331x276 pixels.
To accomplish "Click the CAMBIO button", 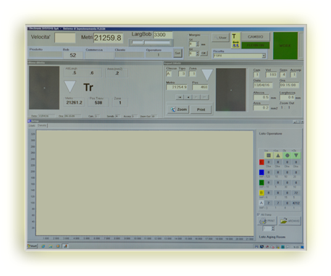I will pyautogui.click(x=255, y=37).
